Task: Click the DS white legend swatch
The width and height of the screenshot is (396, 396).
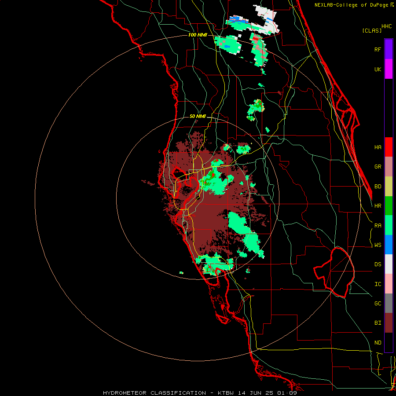Action: [389, 264]
